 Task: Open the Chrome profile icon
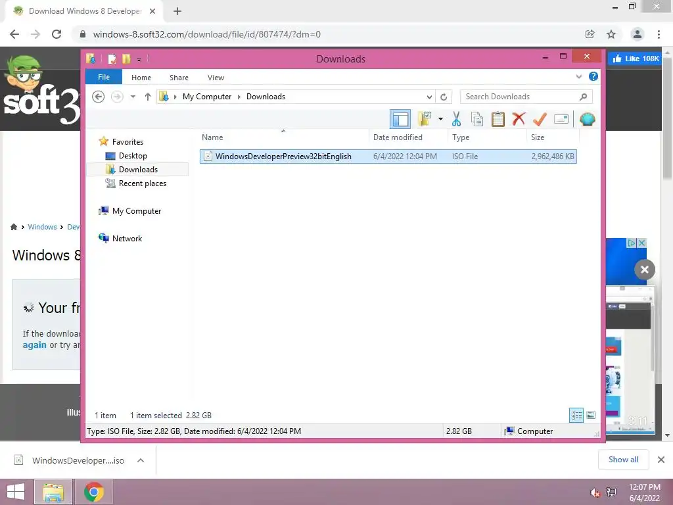point(638,34)
